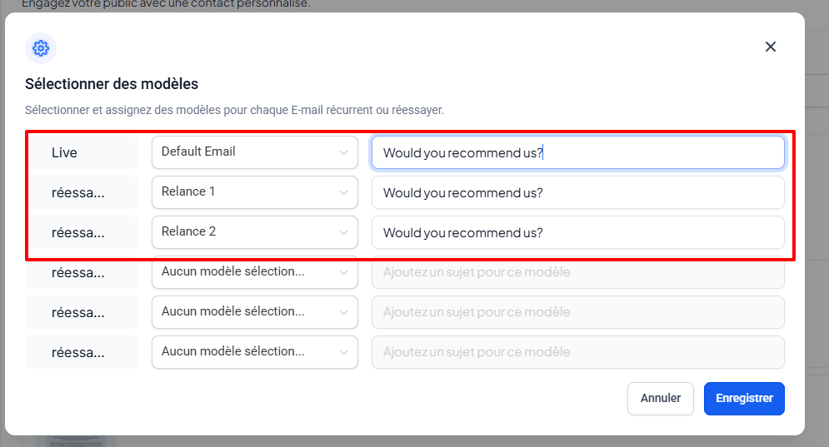Open the Default Email template dropdown

pos(254,152)
